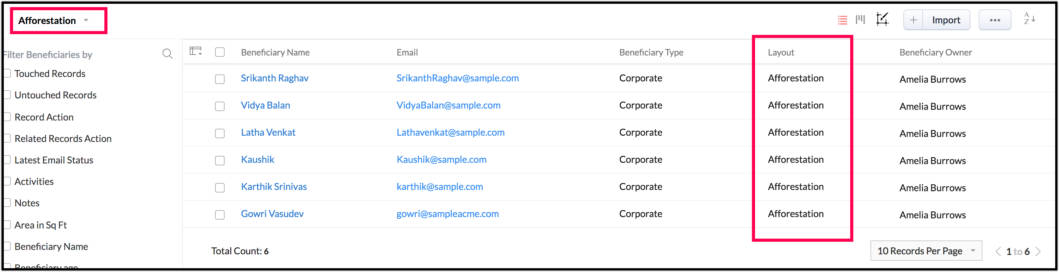Click the Beneficiary Type column header
Screen dimensions: 1059x272
tap(651, 52)
